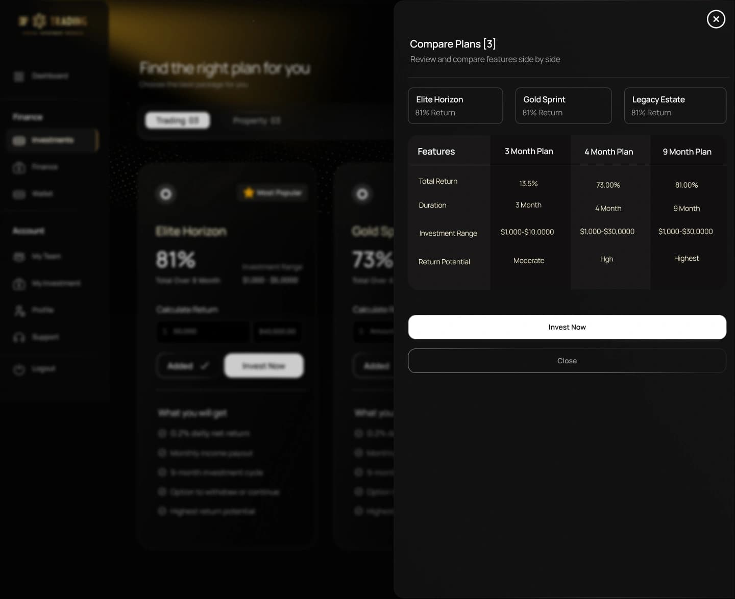Switch to the Trading 03 tab
735x599 pixels.
pyautogui.click(x=177, y=120)
